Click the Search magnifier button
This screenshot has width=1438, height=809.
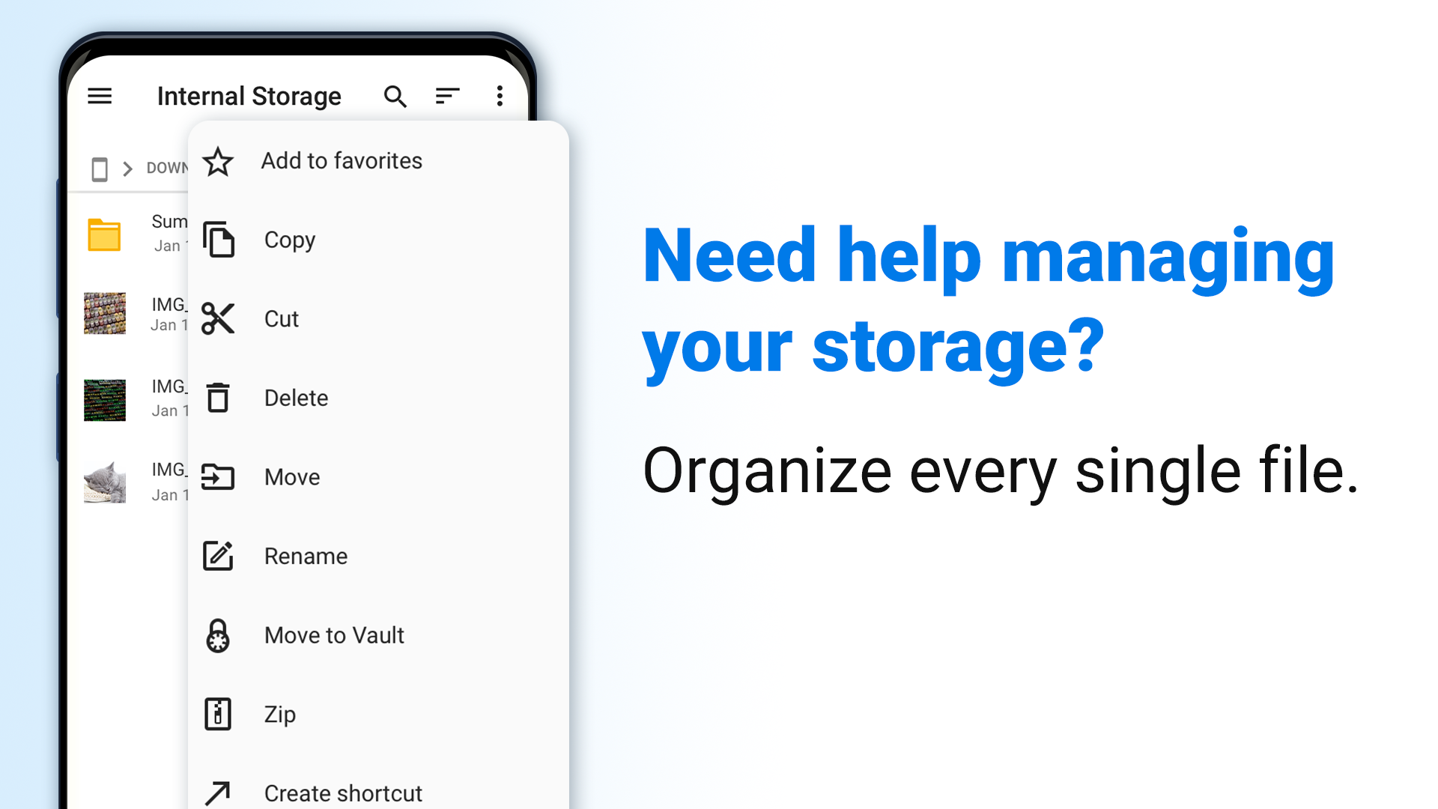[x=395, y=96]
